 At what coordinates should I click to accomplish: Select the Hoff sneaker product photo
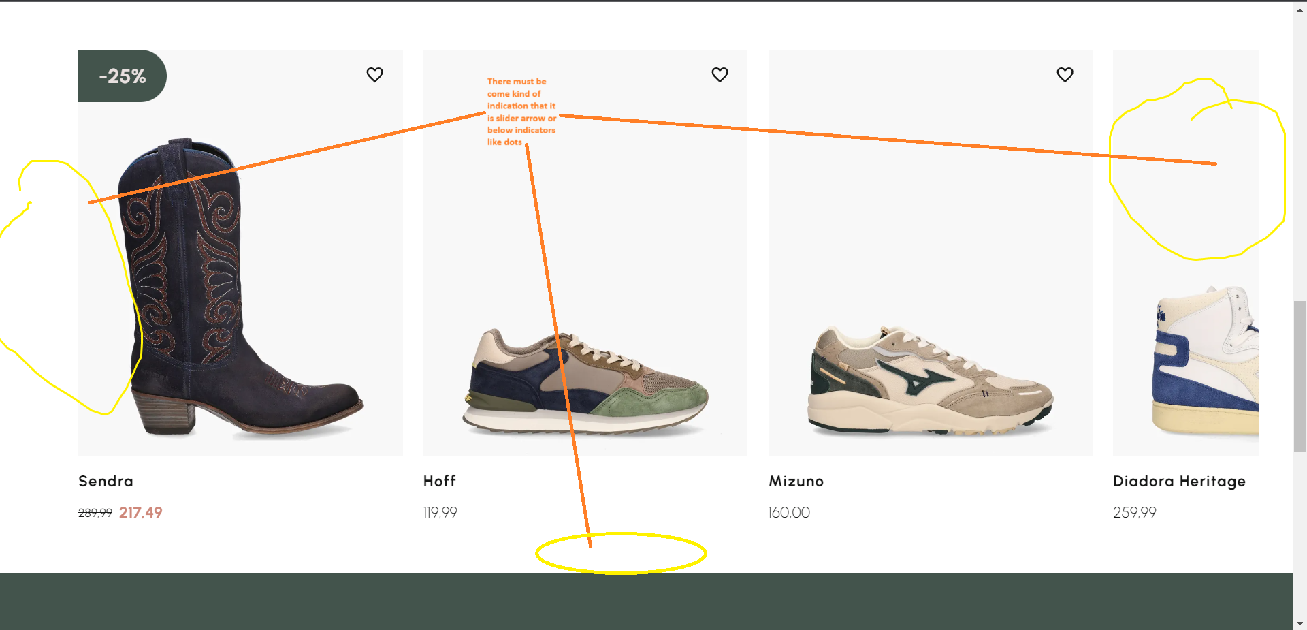click(x=585, y=381)
